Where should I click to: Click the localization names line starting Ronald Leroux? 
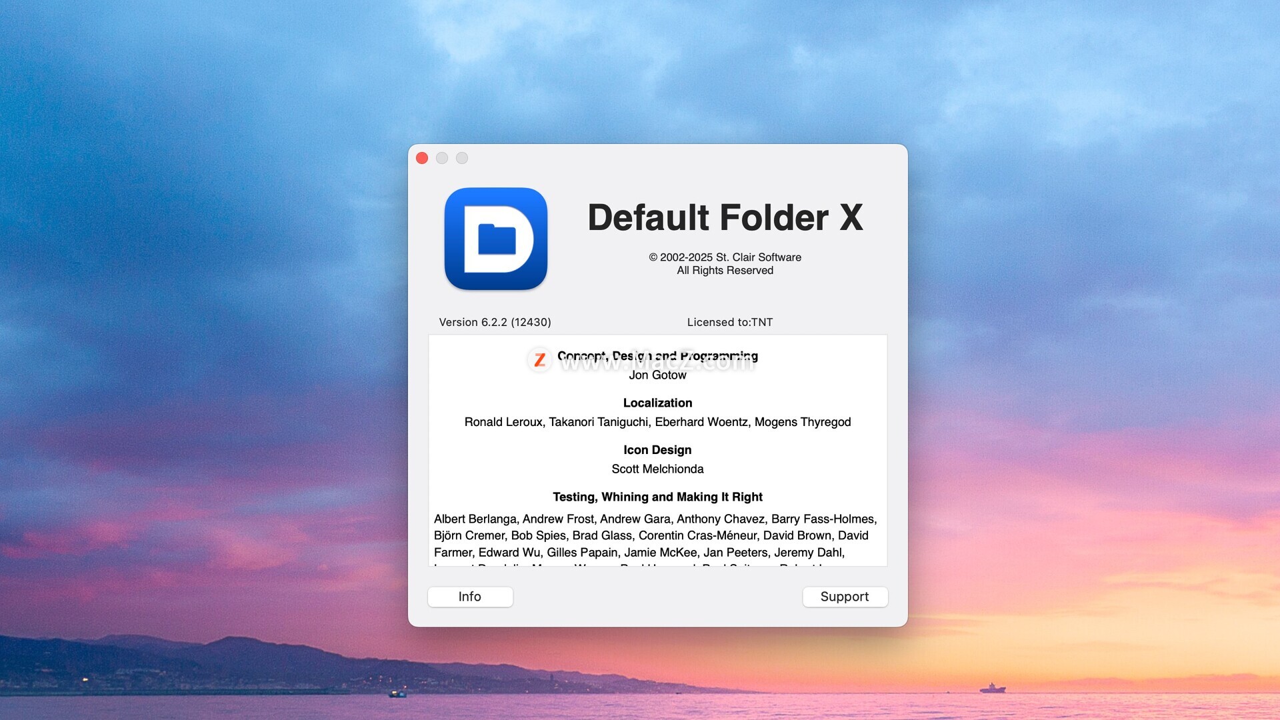click(x=657, y=422)
